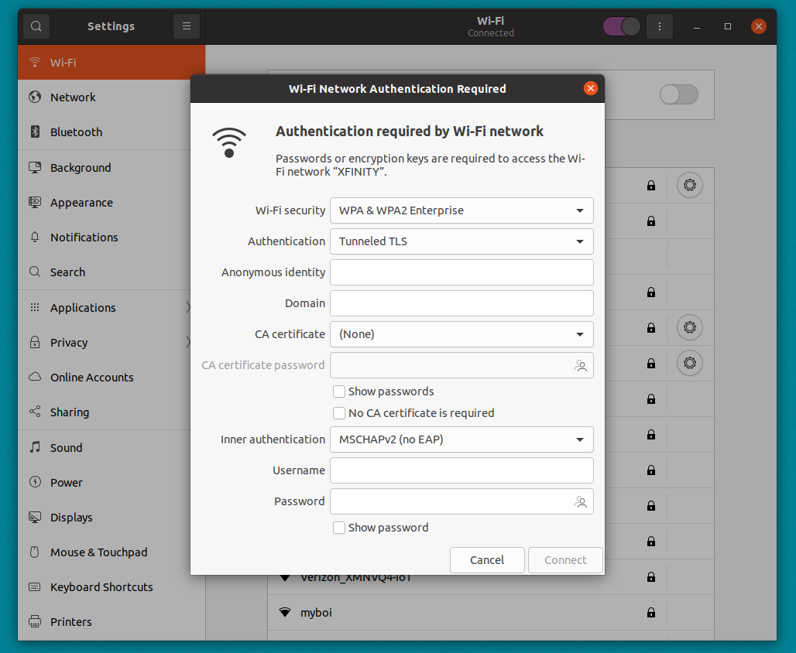Flip the off switch in the panel behind the dialog
796x653 pixels.
click(x=679, y=94)
